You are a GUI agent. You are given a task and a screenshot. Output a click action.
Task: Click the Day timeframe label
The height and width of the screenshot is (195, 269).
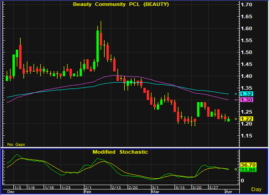coord(256,189)
